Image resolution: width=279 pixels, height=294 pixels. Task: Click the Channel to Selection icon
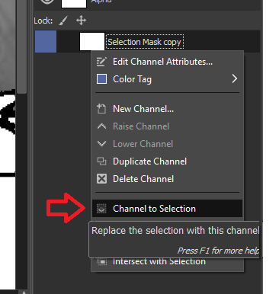point(101,209)
